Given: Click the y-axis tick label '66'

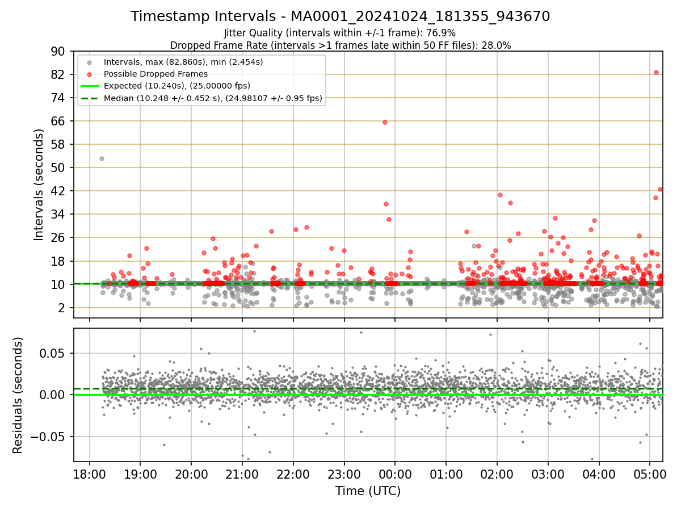Looking at the screenshot, I should point(59,121).
